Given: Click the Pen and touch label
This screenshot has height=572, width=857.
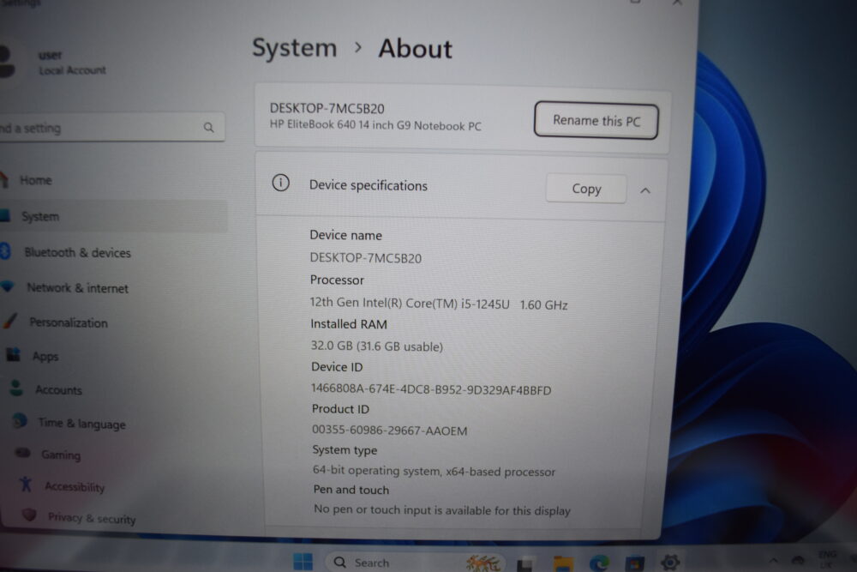Looking at the screenshot, I should [351, 490].
